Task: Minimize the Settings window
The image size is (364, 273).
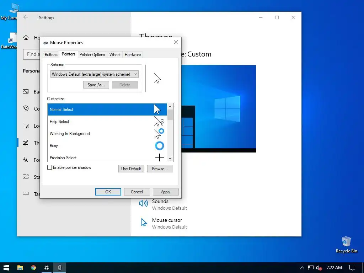Action: click(261, 17)
